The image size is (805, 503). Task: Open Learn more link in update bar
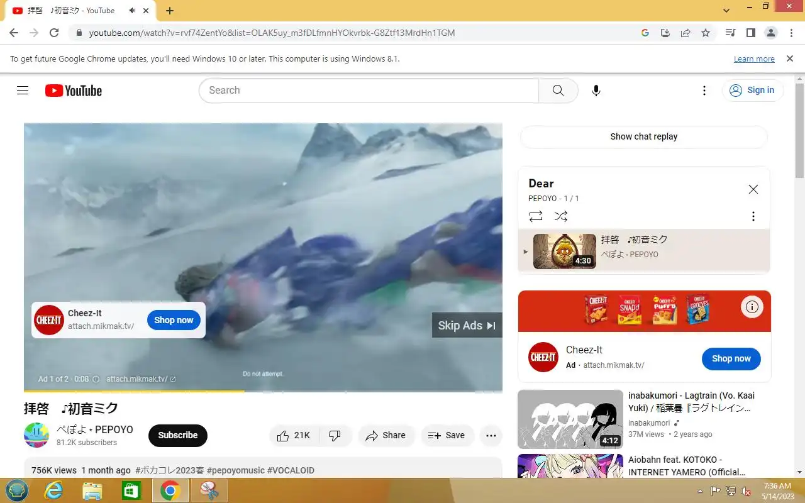tap(754, 59)
